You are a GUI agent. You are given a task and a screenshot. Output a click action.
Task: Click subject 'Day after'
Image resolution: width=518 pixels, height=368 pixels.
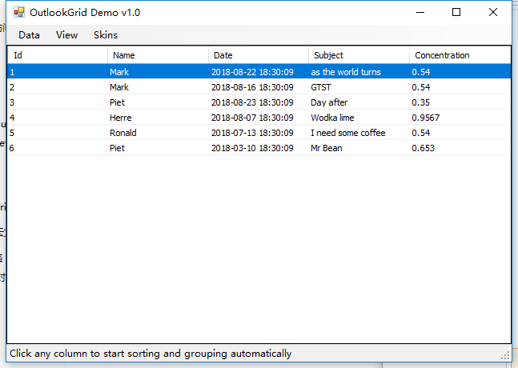[359, 102]
